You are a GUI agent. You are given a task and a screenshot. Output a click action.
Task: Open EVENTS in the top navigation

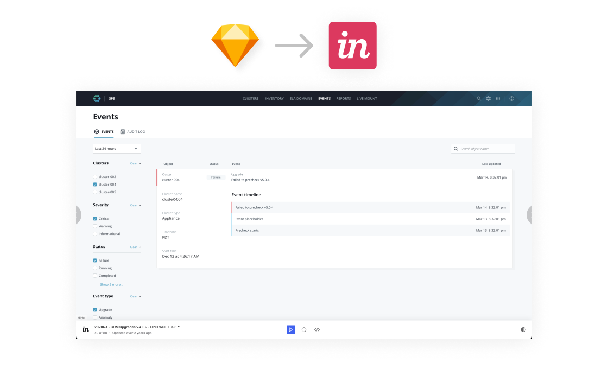[324, 98]
